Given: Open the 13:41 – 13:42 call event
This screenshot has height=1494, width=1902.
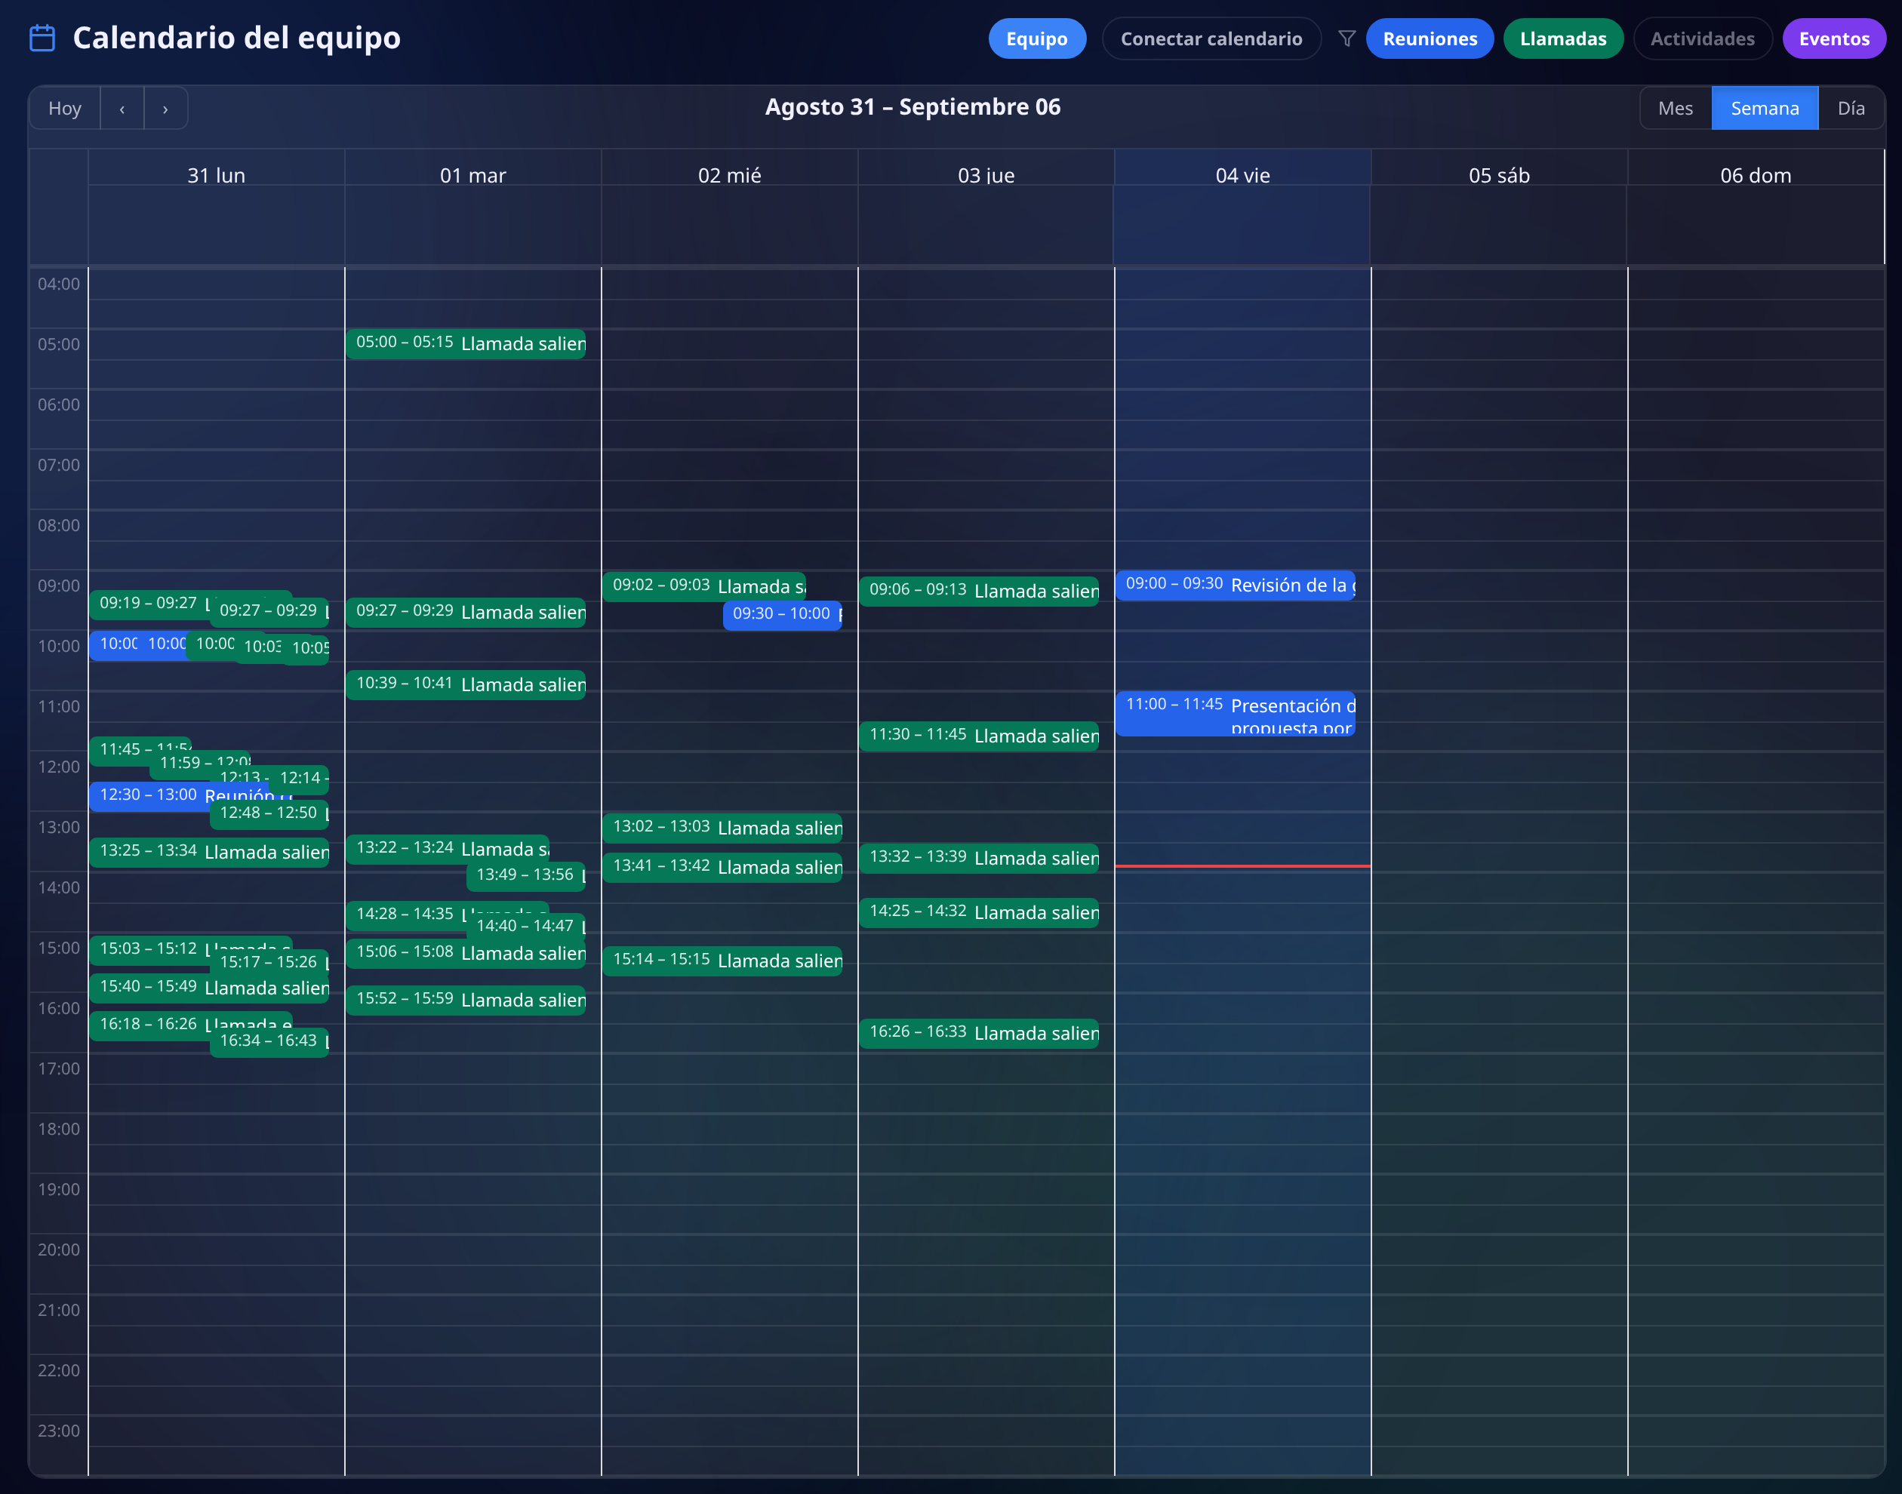Looking at the screenshot, I should click(x=722, y=868).
